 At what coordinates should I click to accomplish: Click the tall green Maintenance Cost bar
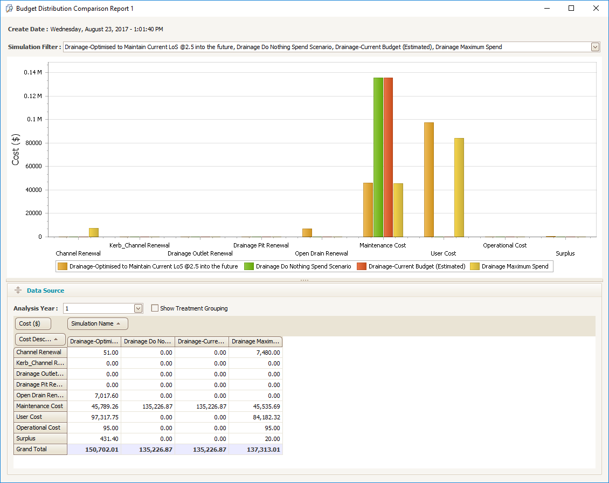pos(378,156)
